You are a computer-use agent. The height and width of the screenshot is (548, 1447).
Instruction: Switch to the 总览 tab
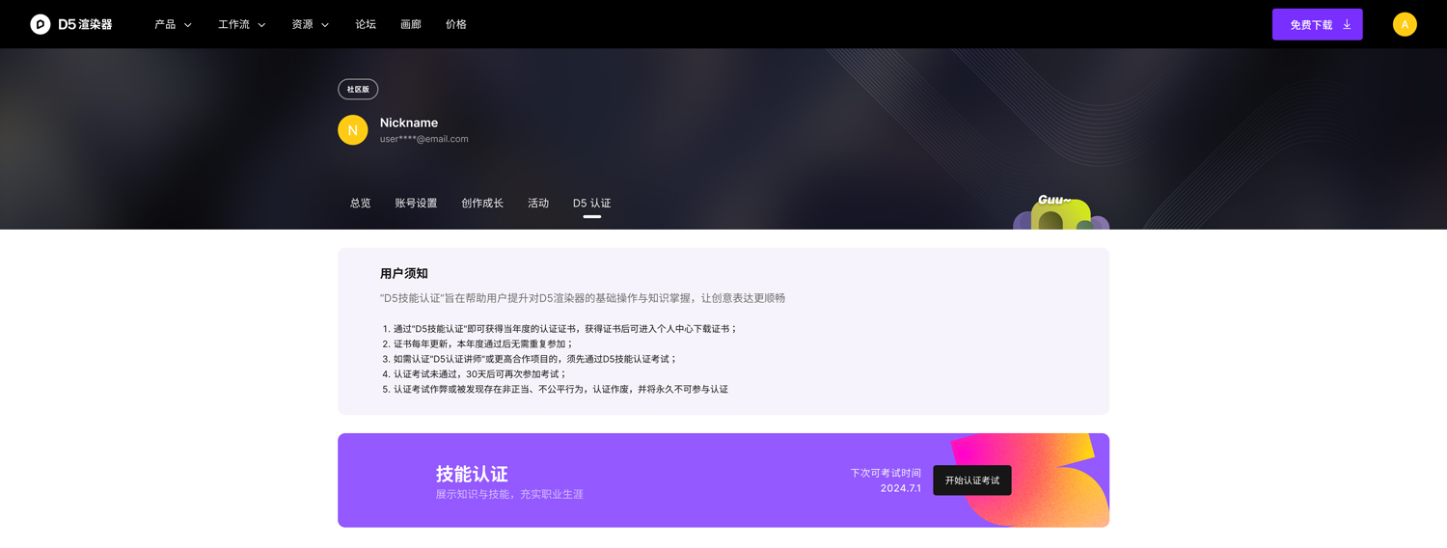coord(360,203)
